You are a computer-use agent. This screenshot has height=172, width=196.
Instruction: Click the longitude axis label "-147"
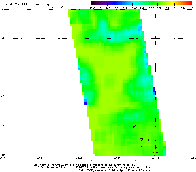41,158
